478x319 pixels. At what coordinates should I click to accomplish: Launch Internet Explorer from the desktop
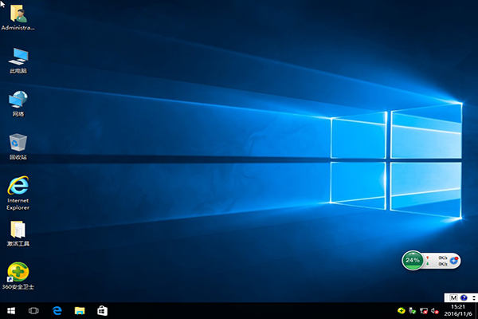tap(18, 187)
